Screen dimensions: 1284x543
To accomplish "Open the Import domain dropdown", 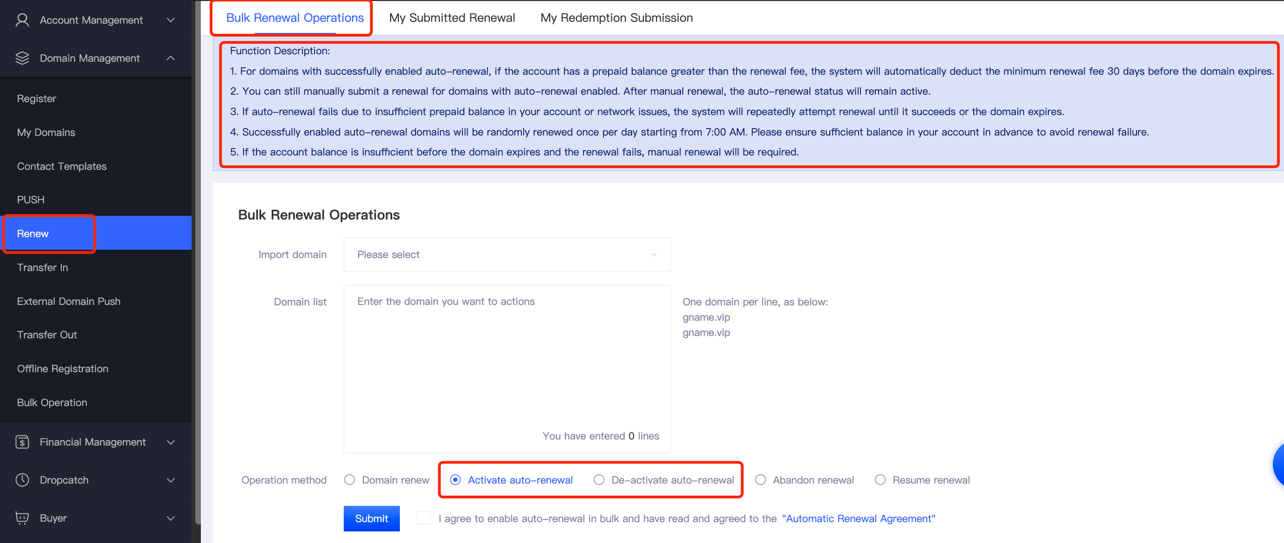I will pyautogui.click(x=507, y=255).
